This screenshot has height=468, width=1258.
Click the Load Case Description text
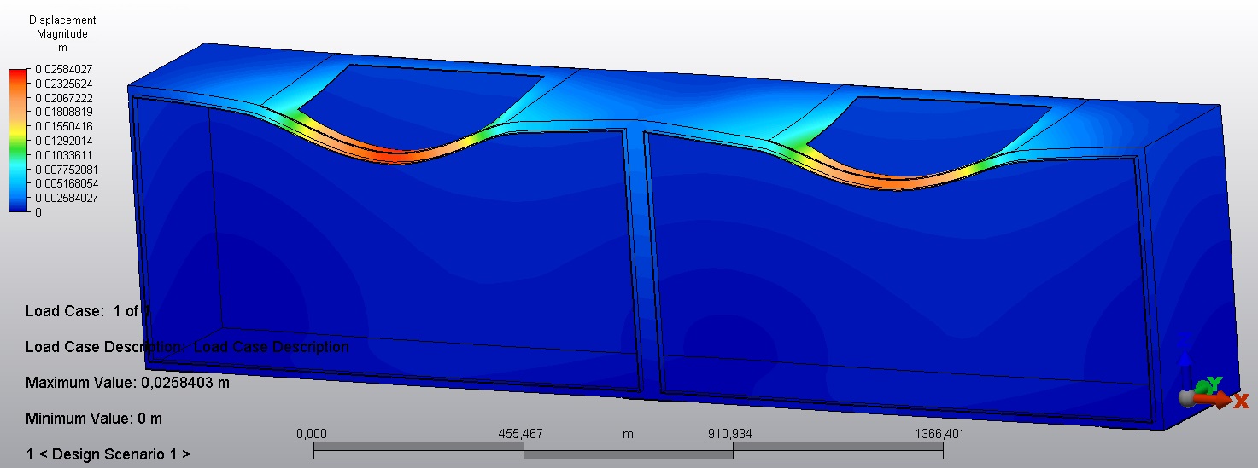point(187,347)
